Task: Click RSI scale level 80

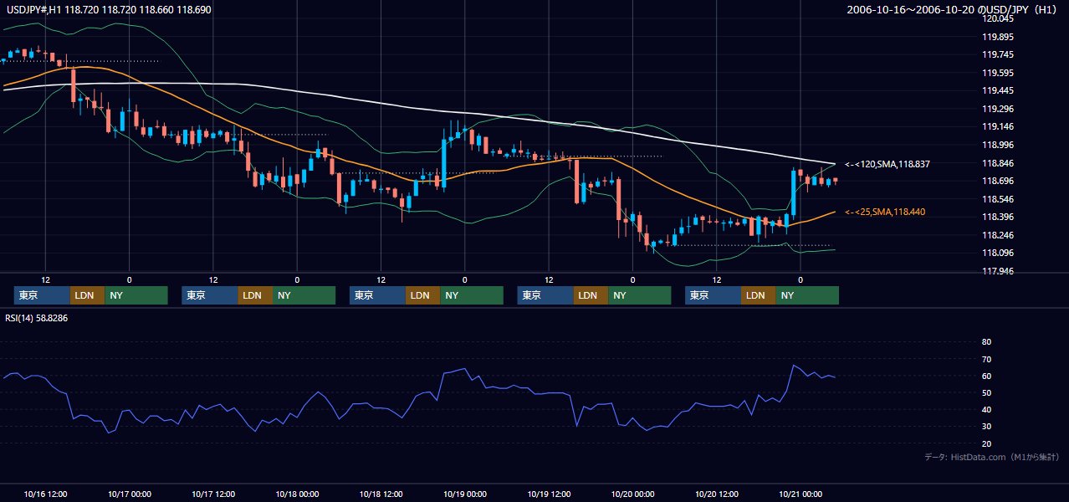Action: [986, 342]
